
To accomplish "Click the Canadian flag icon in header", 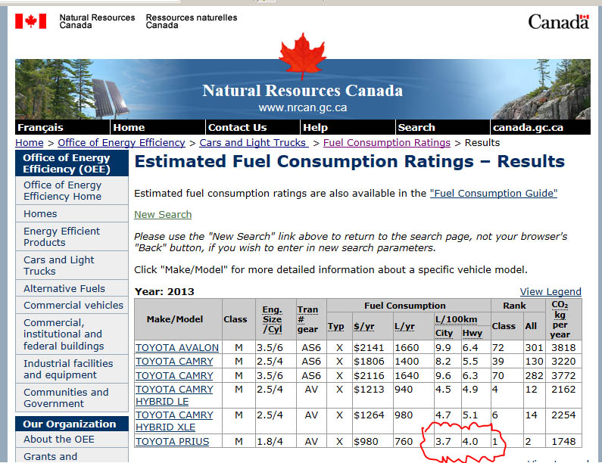I will [30, 21].
